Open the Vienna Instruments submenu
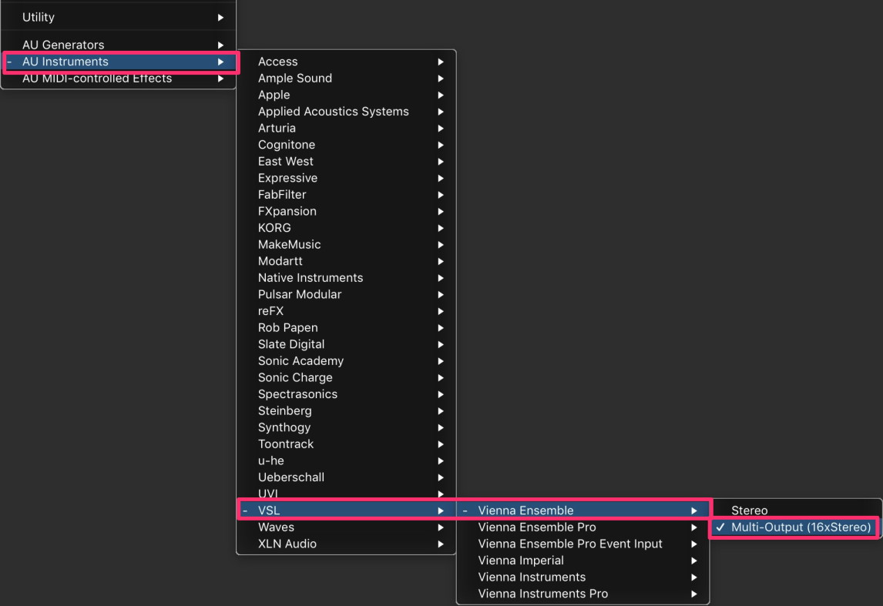 click(x=583, y=577)
